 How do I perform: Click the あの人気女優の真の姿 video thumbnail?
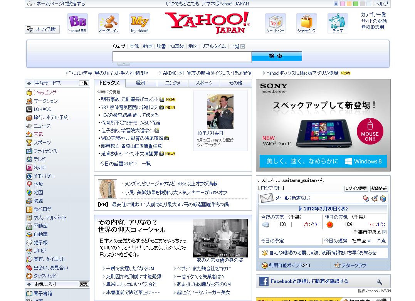point(220,238)
